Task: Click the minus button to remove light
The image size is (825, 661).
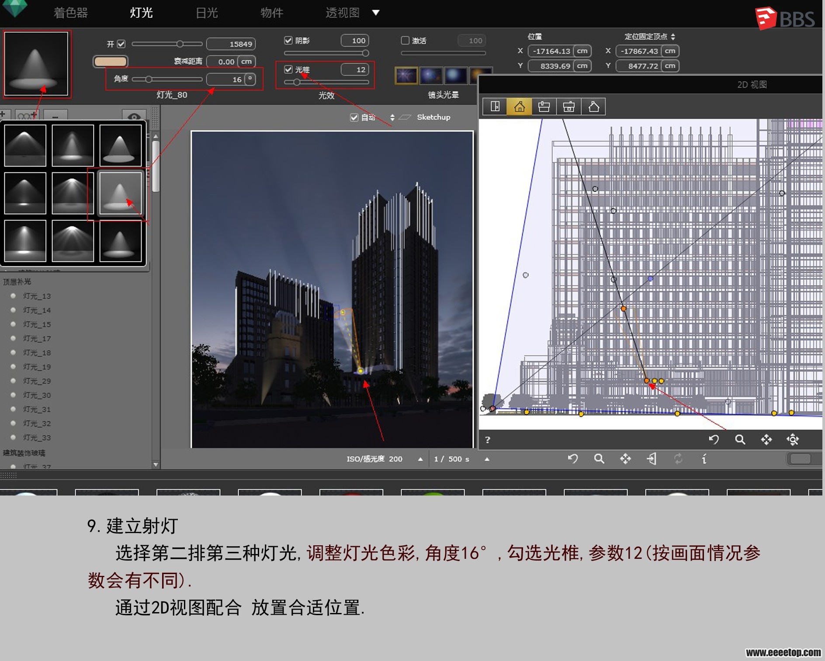Action: coord(55,116)
